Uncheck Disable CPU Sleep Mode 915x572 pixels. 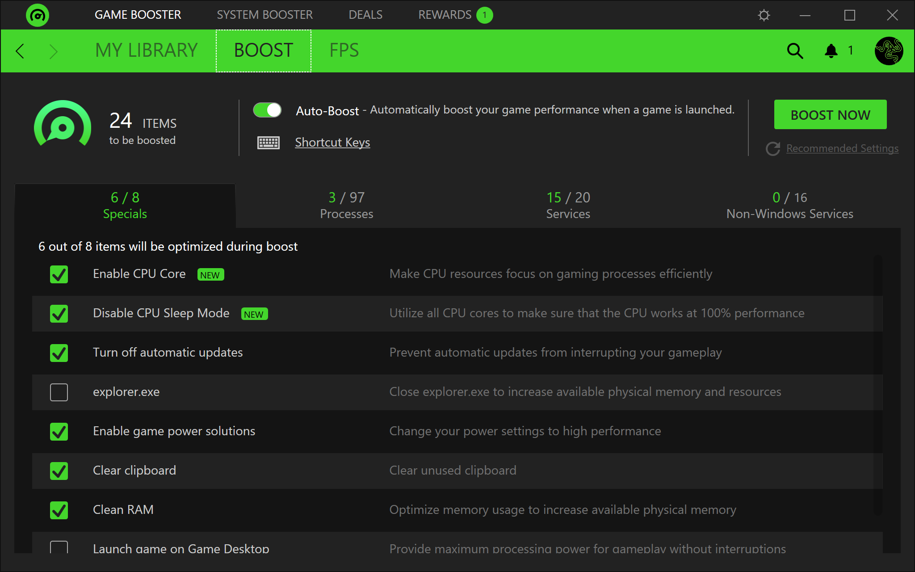59,314
